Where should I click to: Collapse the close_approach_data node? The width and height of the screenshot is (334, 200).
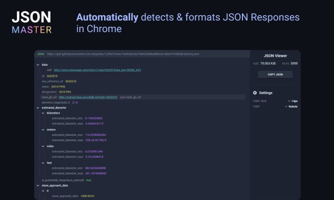tap(38, 185)
